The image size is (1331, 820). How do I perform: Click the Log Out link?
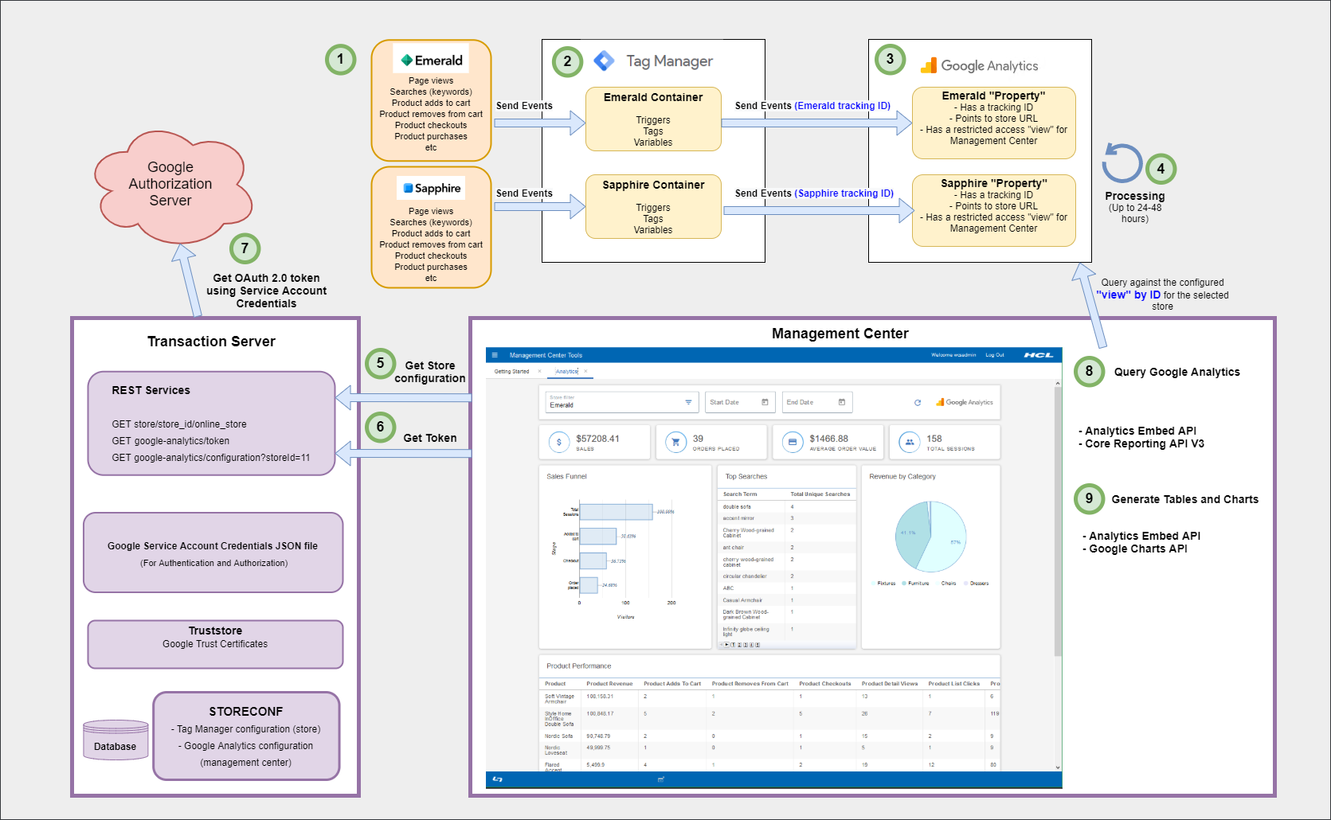[x=995, y=355]
